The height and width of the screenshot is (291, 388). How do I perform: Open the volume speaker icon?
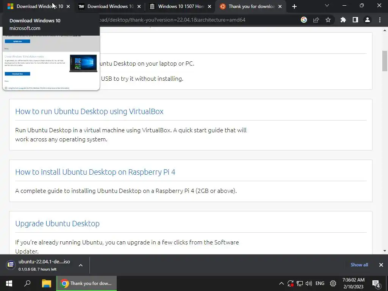308,283
